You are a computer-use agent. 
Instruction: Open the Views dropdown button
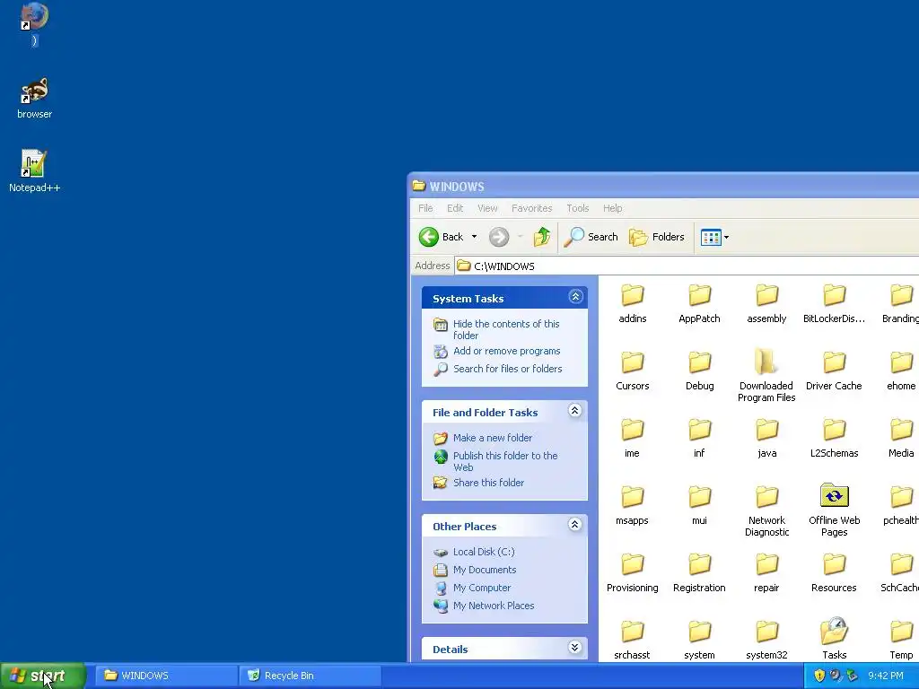click(x=715, y=237)
